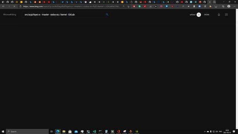Switch to the Twitter tab
The height and width of the screenshot is (134, 238).
62,2
